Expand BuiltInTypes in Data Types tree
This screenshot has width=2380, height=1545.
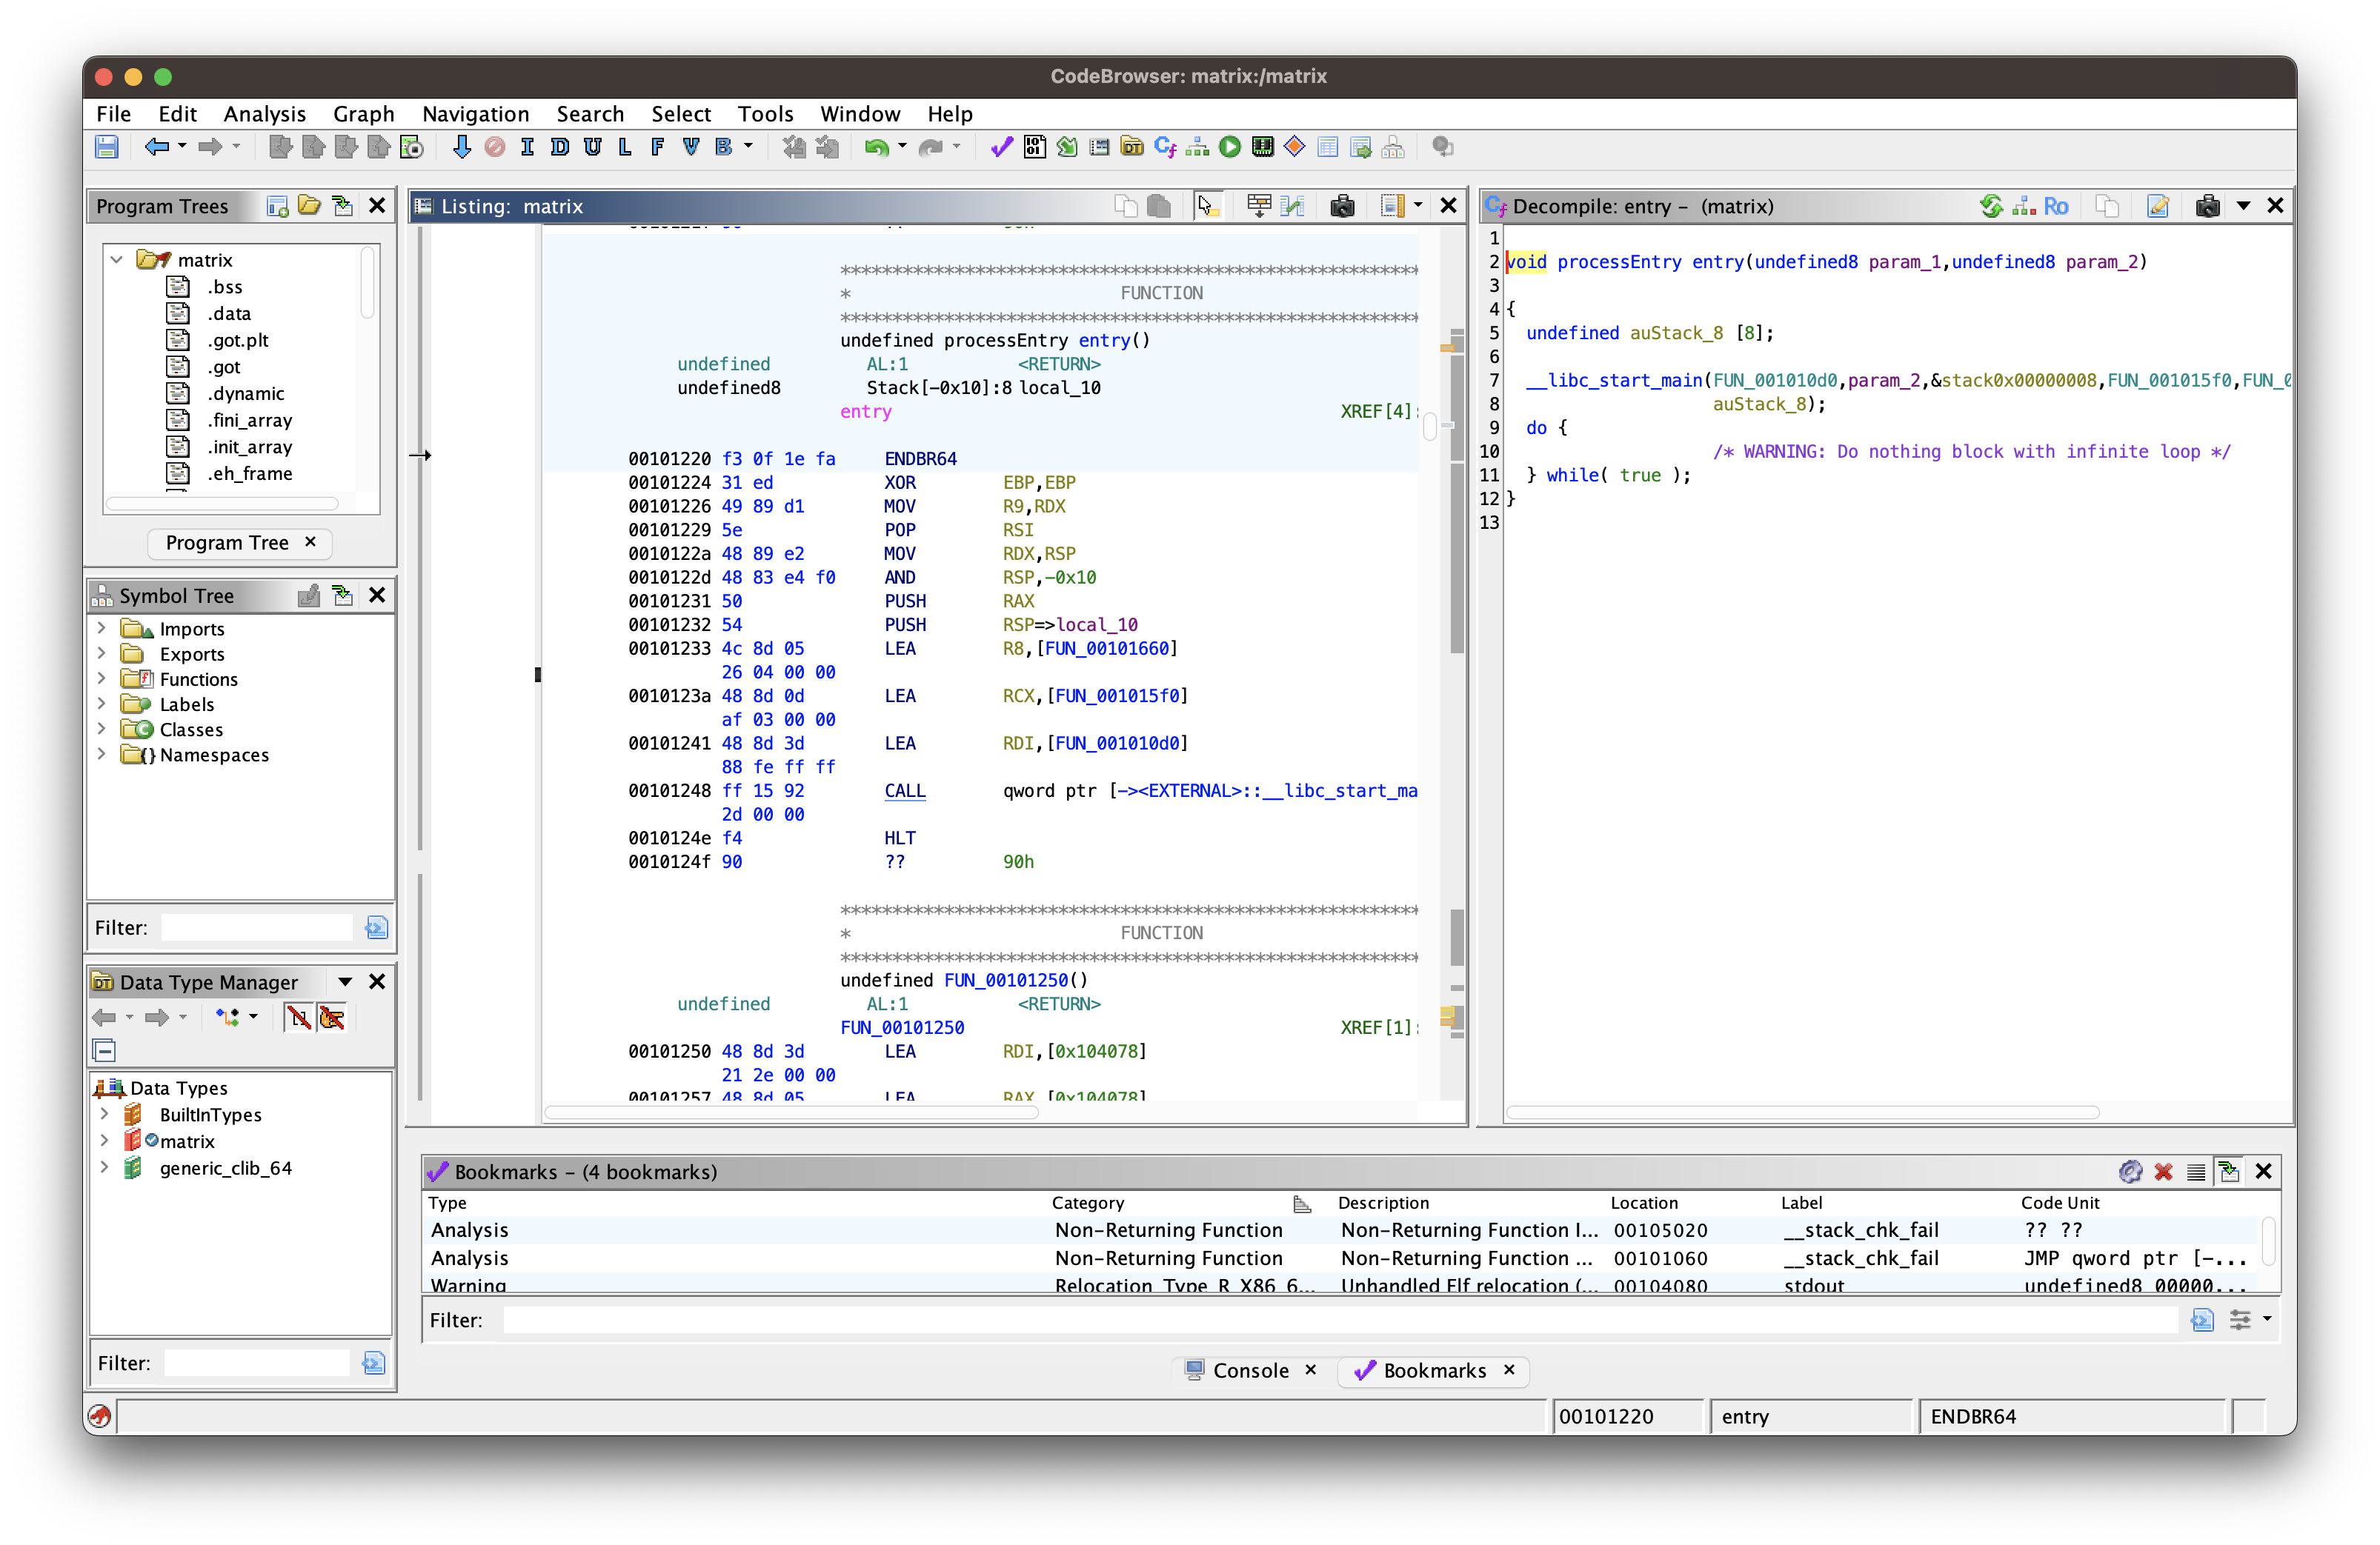pos(104,1113)
